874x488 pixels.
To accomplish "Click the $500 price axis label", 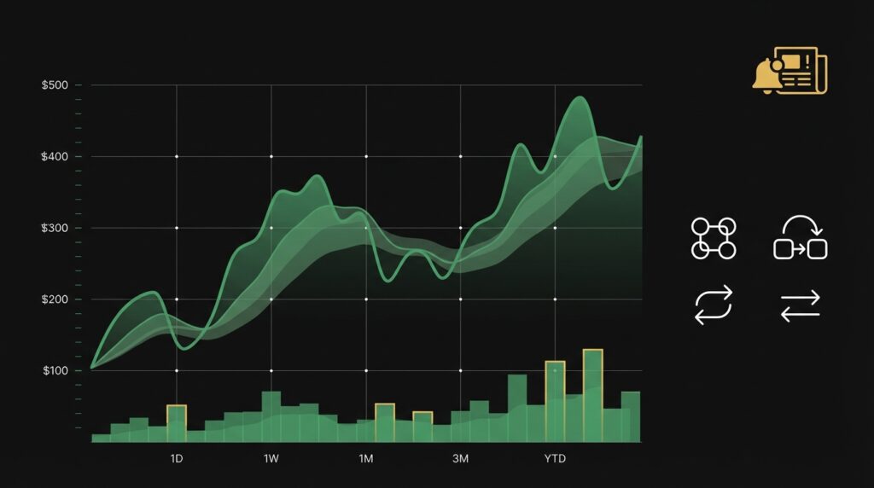I will [55, 85].
